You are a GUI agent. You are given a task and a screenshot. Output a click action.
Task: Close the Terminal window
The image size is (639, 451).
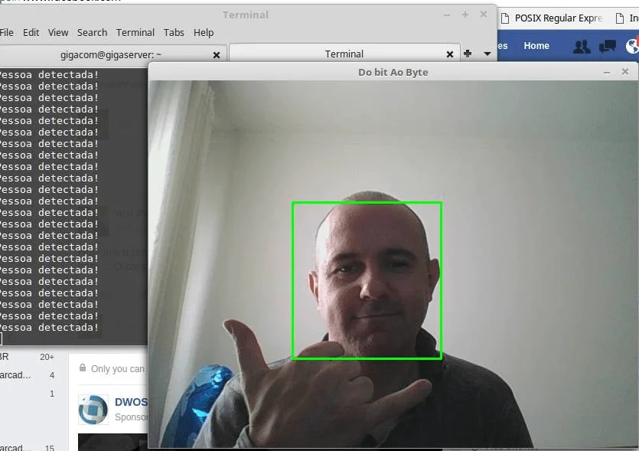click(484, 15)
